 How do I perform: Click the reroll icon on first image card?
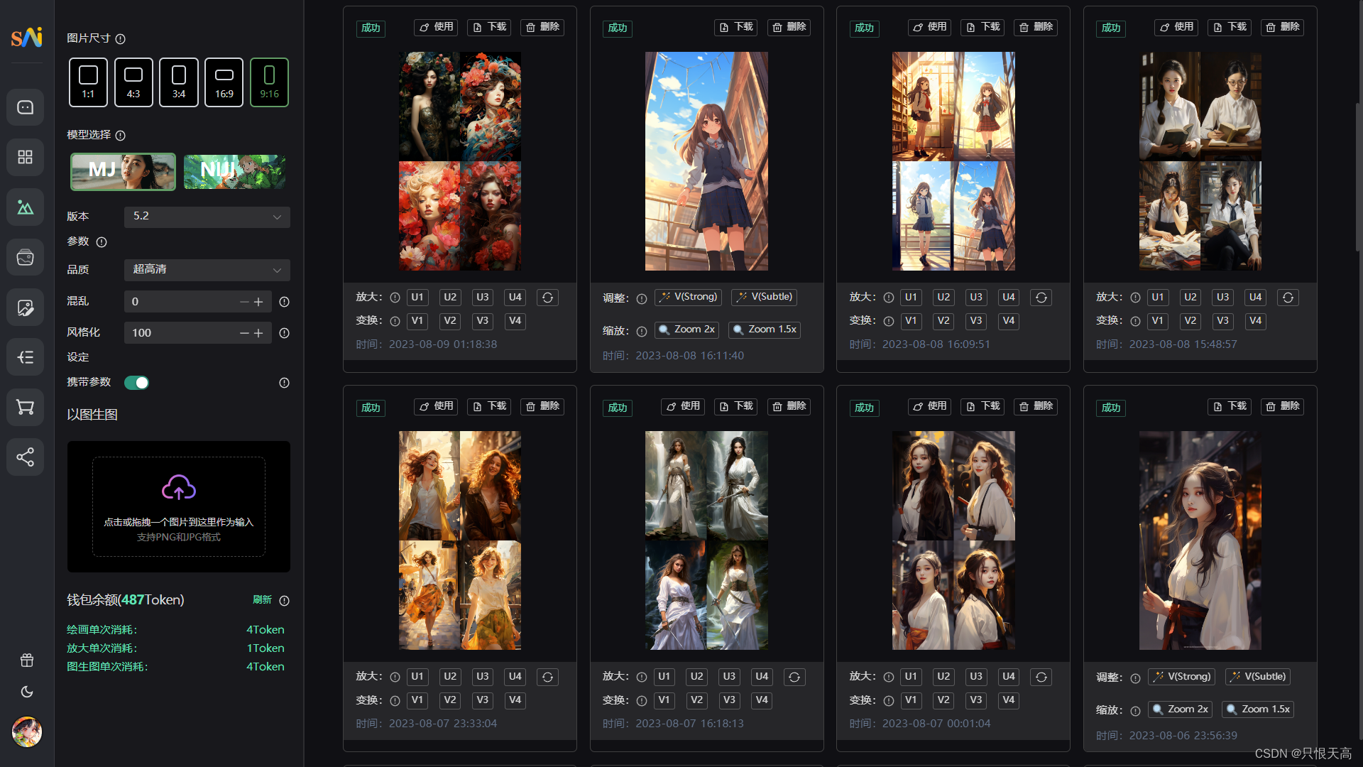[x=547, y=298]
